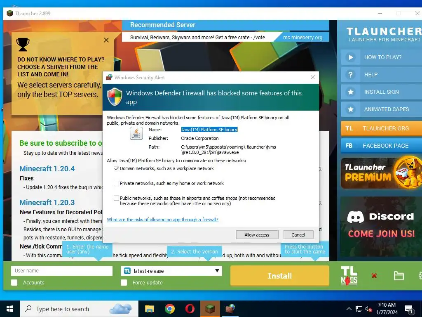Image resolution: width=422 pixels, height=317 pixels.
Task: Click the Recommended Server description text
Action: pos(197,38)
